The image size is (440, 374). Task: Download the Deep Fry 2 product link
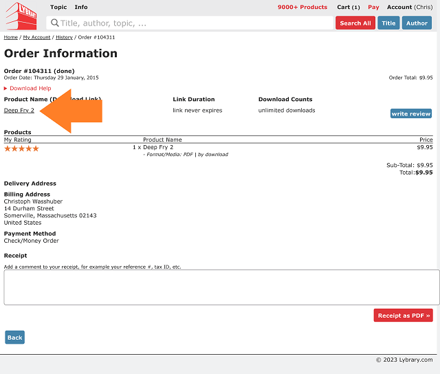19,111
